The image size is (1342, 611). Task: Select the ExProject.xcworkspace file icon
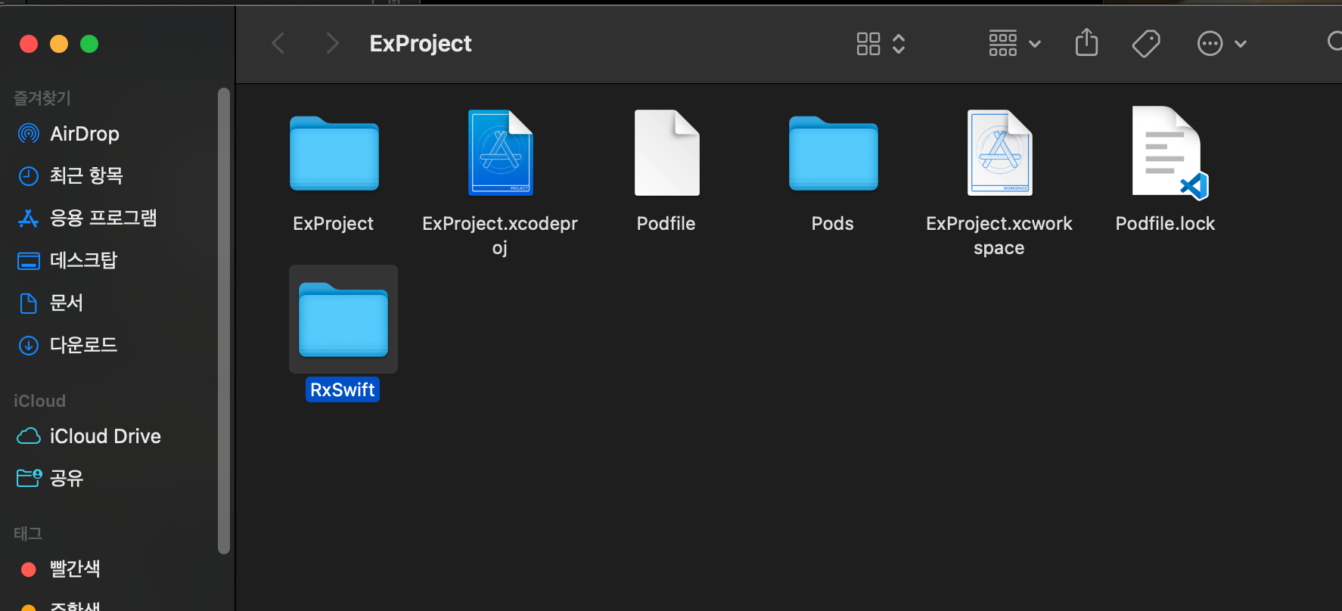click(x=999, y=153)
